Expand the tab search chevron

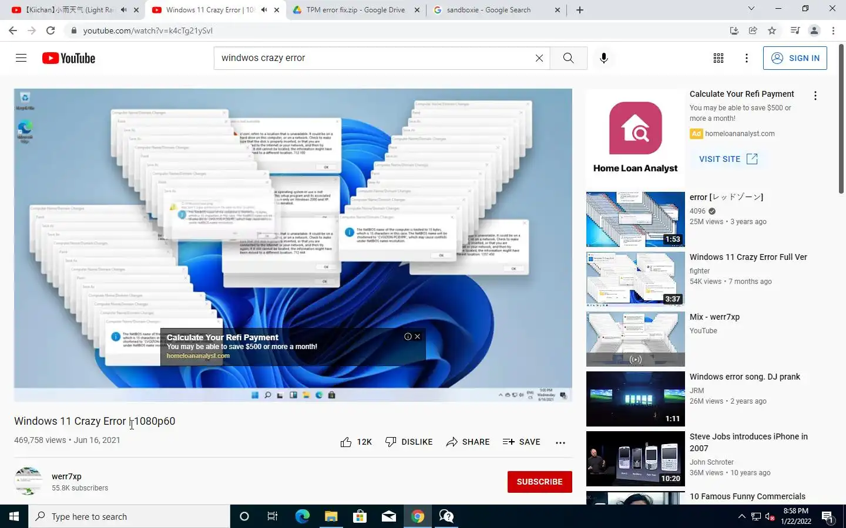click(751, 9)
